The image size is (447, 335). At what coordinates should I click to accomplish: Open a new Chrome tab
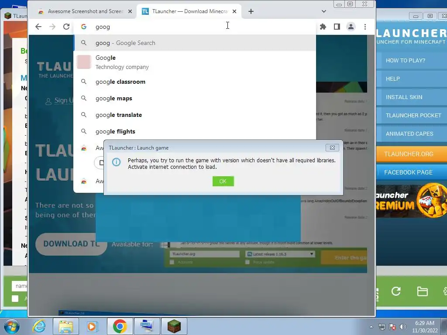point(251,11)
